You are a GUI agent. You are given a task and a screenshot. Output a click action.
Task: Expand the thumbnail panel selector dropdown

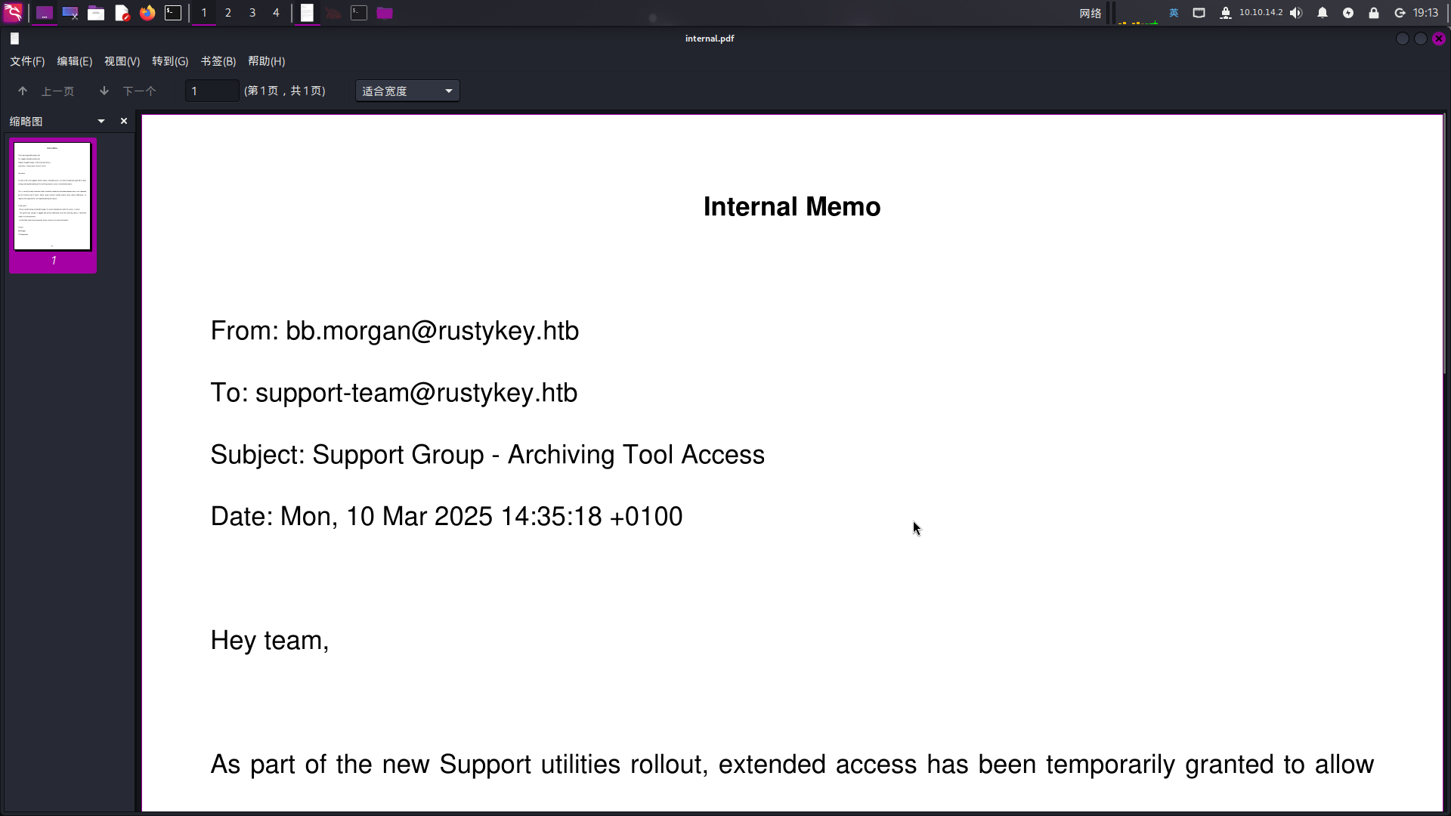[101, 121]
